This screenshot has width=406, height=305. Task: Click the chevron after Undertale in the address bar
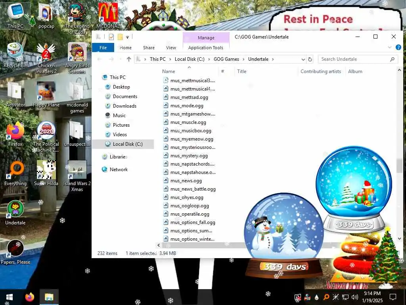coord(273,59)
